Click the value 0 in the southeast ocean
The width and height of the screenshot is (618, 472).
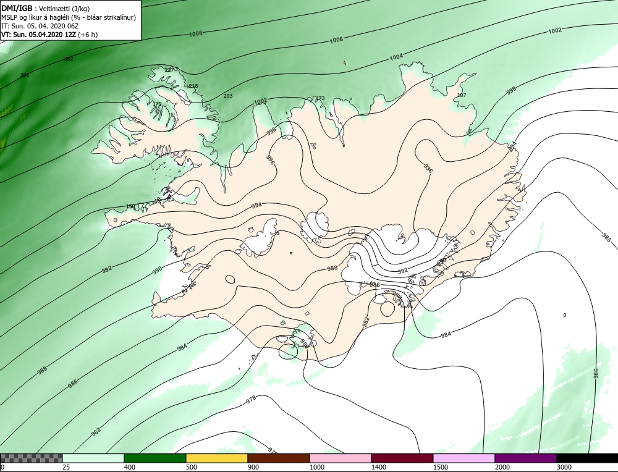tap(565, 315)
